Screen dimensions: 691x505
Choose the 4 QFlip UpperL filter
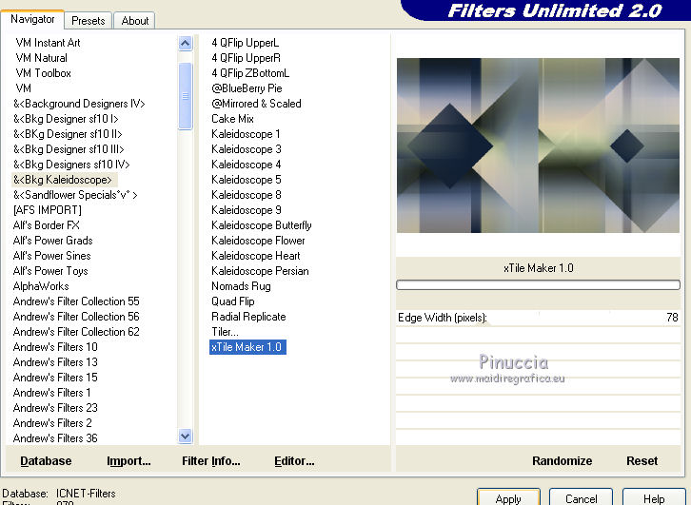point(245,43)
